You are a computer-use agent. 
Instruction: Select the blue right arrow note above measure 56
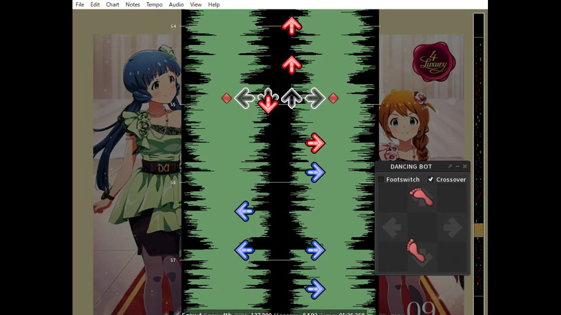click(x=315, y=172)
